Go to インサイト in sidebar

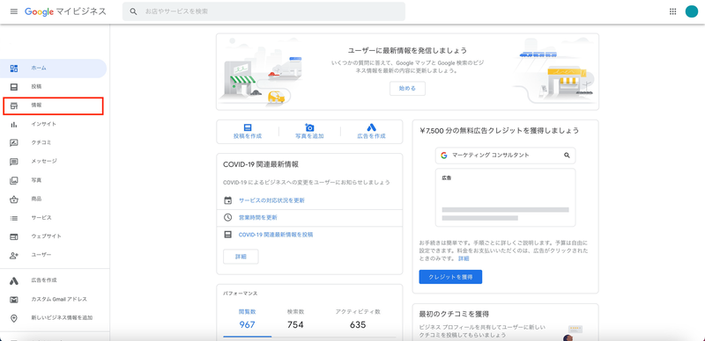pos(53,124)
